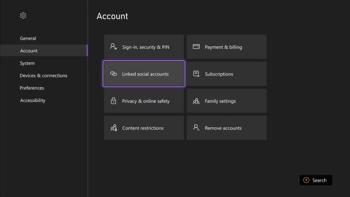The image size is (350, 197).
Task: Open Privacy & online safety settings
Action: pos(144,101)
